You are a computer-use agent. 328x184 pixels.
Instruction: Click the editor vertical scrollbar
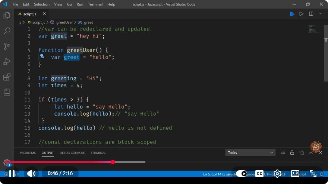[326, 54]
